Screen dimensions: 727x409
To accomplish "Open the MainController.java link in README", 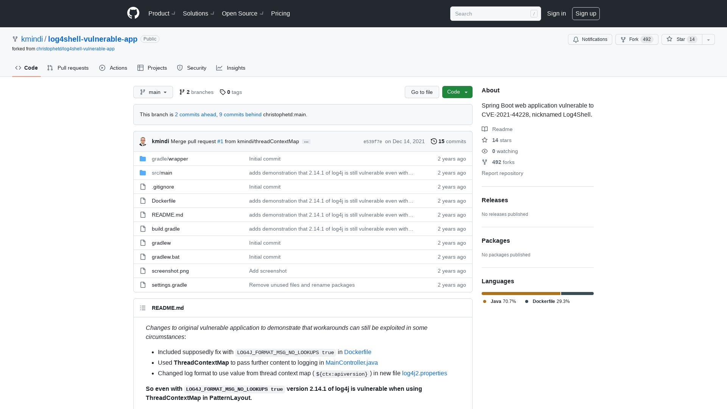I will pyautogui.click(x=352, y=363).
